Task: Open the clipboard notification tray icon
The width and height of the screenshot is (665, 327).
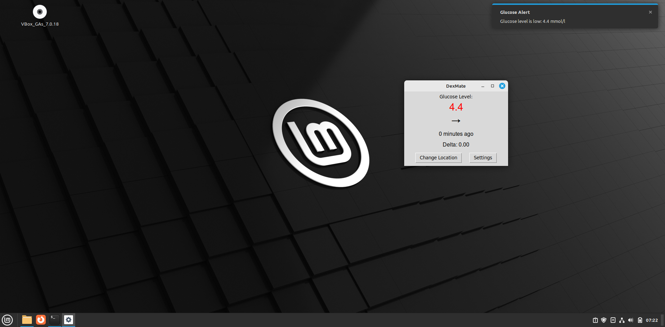Action: tap(595, 320)
